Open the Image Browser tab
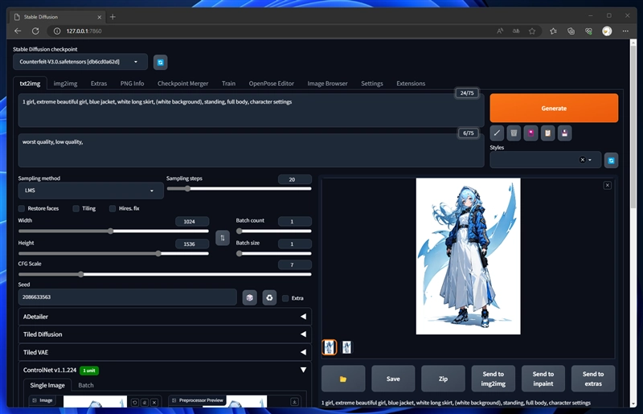 pos(327,84)
